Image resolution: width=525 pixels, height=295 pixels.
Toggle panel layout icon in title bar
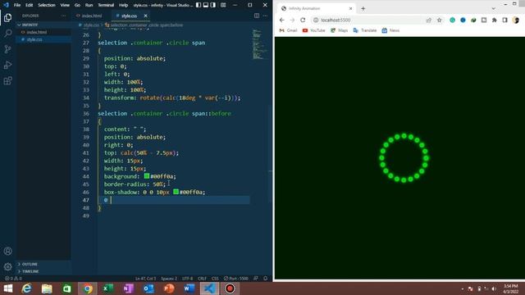coord(206,5)
